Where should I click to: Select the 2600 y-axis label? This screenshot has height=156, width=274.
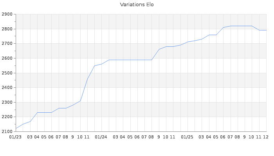click(x=8, y=58)
